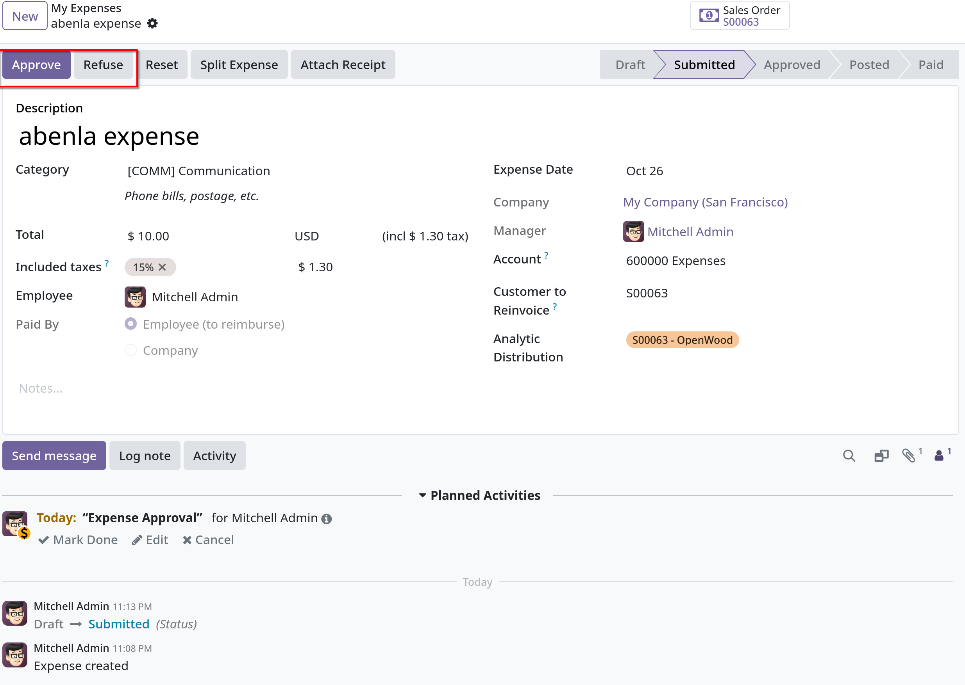Click Mitchell Admin avatar on 11:13 PM message
The height and width of the screenshot is (685, 965).
(x=15, y=613)
